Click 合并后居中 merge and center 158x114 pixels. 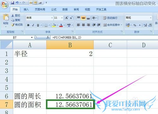pyautogui.click(x=112, y=25)
